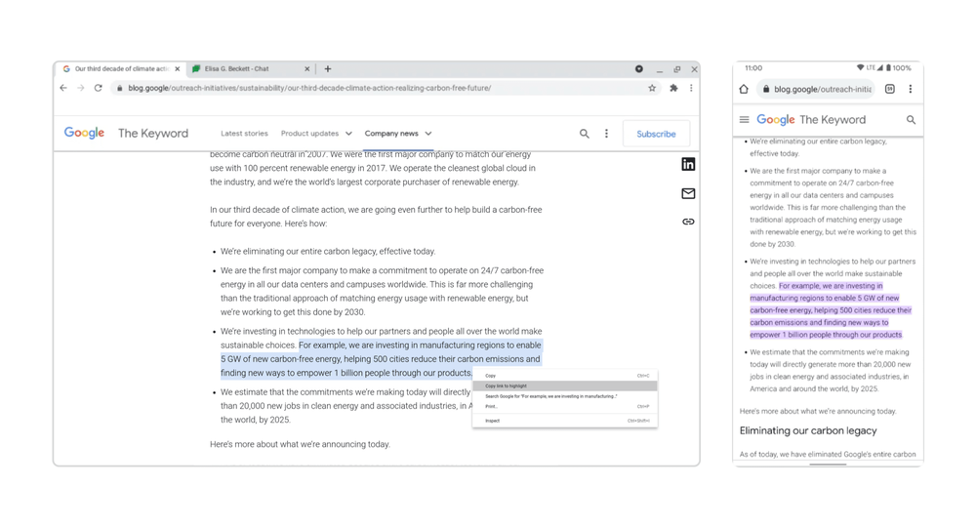
Task: Open mobile Chrome three-dot overflow menu
Action: click(x=911, y=89)
